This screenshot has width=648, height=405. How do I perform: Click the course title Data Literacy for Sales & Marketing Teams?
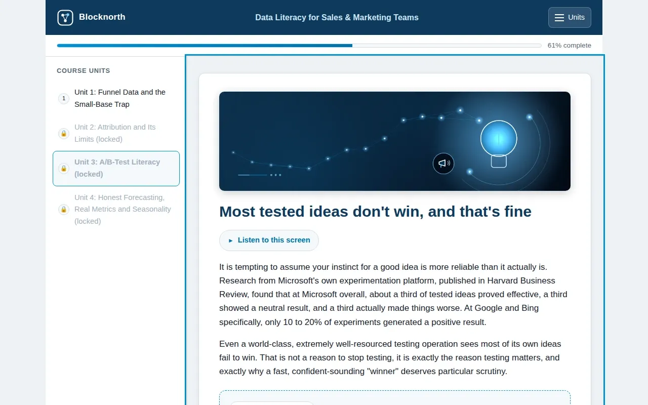point(337,18)
